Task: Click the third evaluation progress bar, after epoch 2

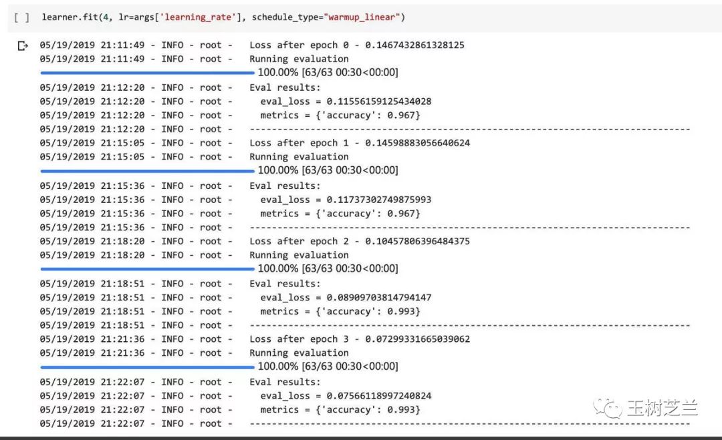Action: 147,269
